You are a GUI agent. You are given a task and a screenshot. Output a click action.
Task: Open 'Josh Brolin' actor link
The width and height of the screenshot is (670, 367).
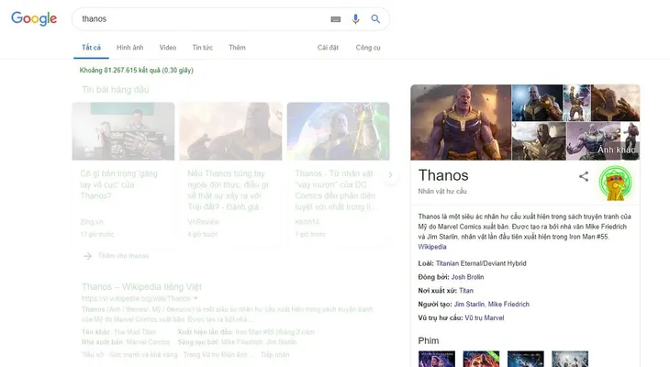(467, 277)
